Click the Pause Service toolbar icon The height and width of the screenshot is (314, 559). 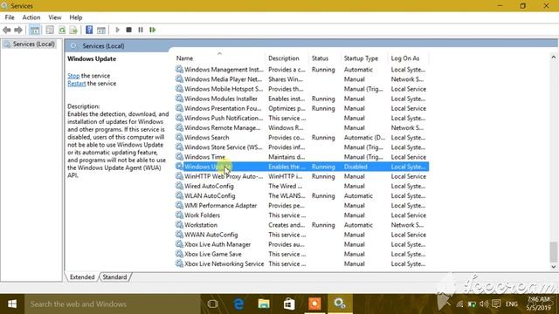[x=141, y=30]
